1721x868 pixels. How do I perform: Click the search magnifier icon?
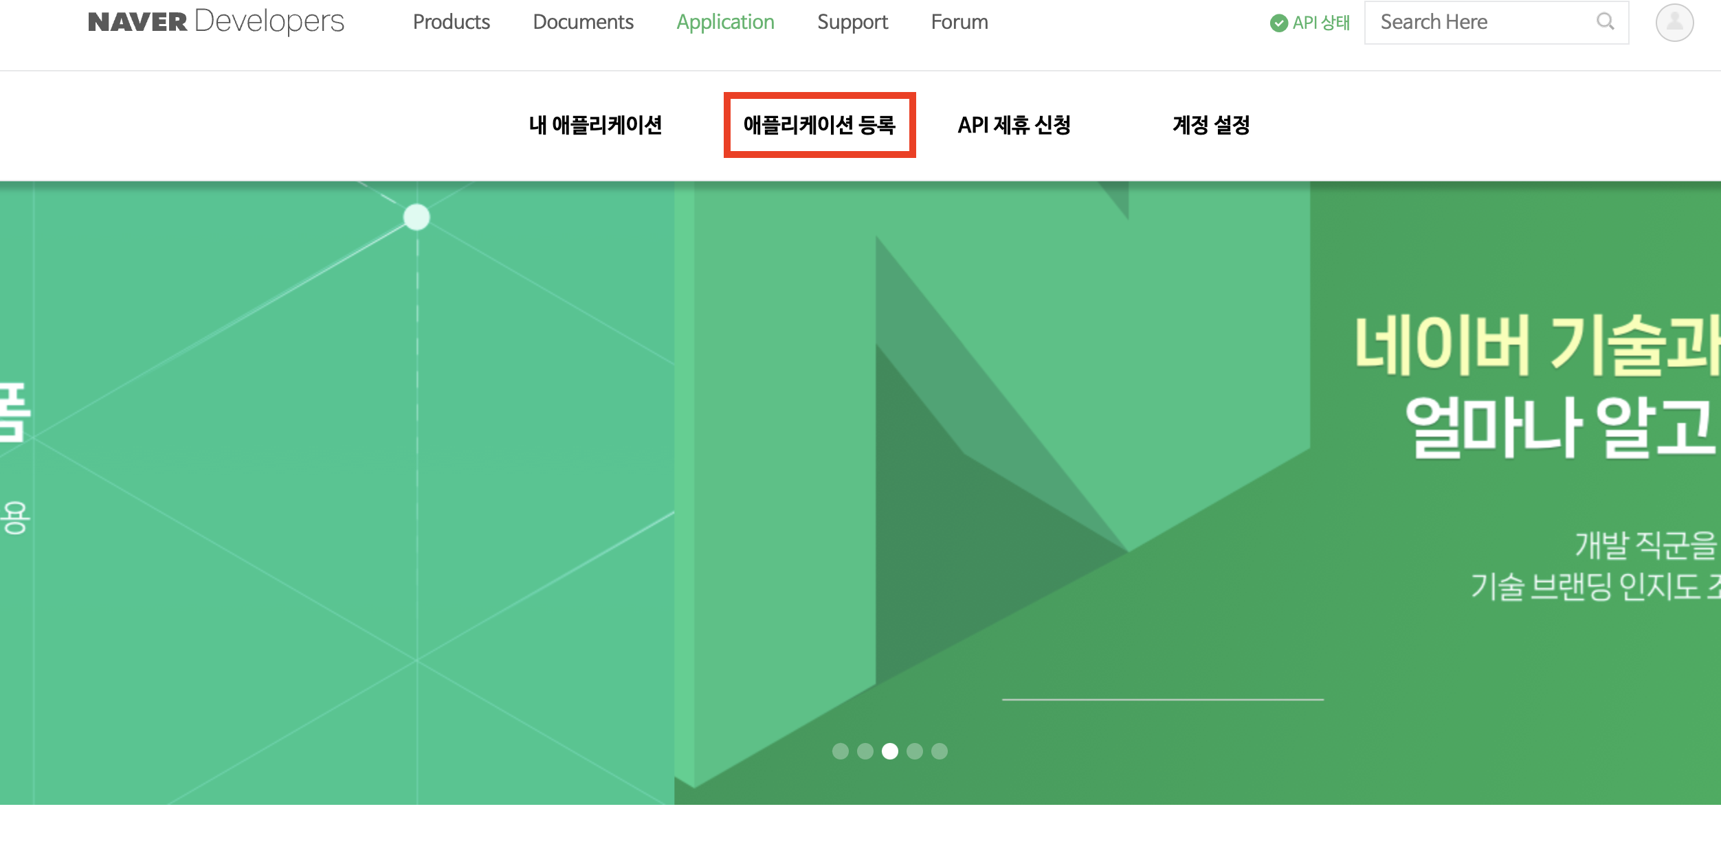click(1605, 21)
